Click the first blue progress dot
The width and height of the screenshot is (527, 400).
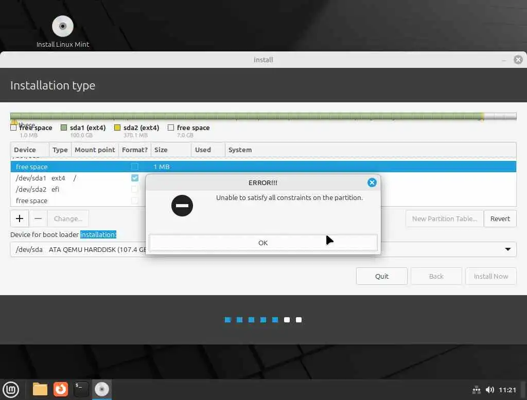tap(227, 320)
